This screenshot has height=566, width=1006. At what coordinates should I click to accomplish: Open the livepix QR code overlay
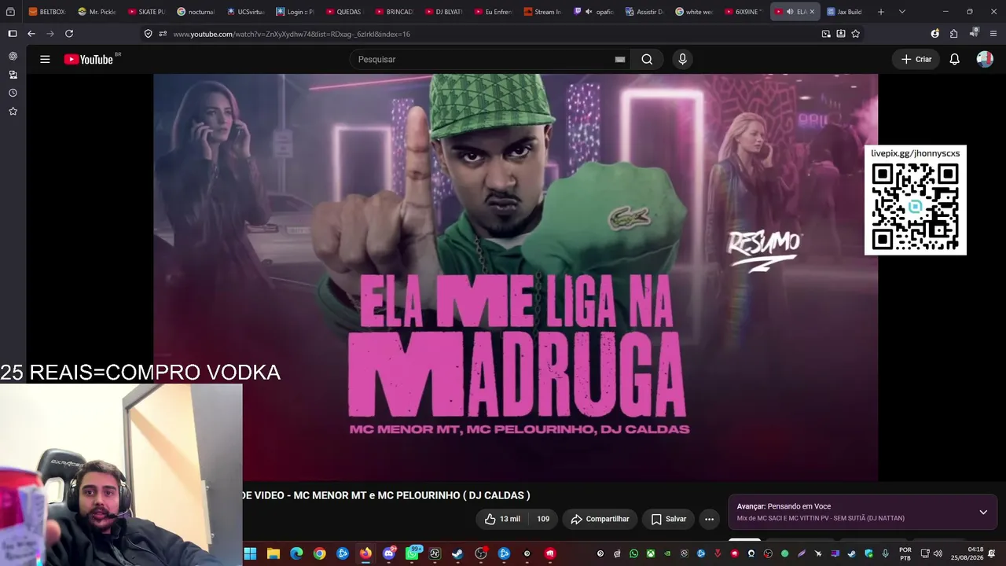(916, 200)
